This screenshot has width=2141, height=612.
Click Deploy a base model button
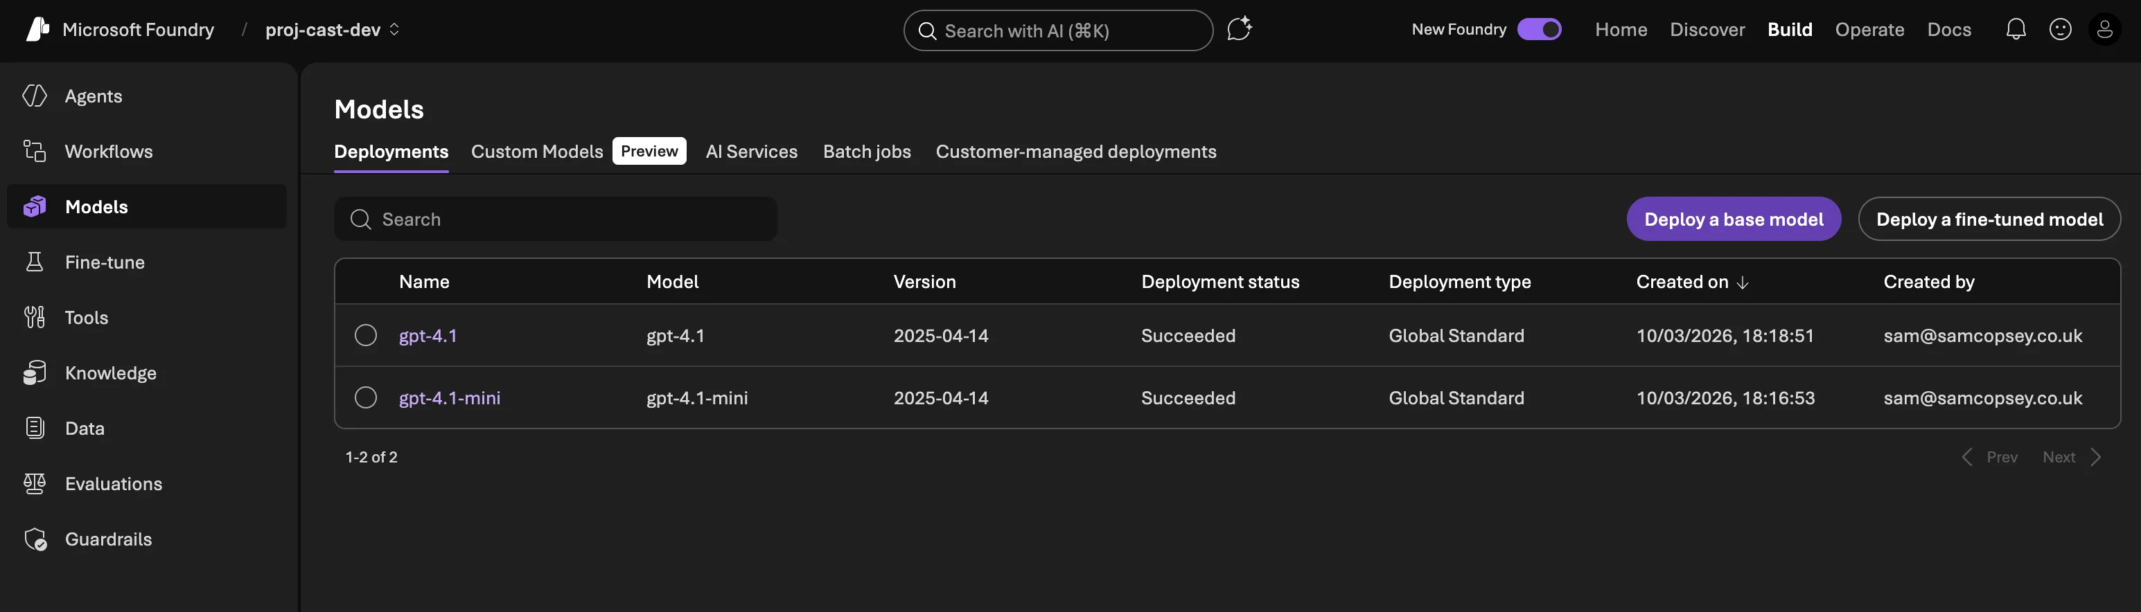coord(1734,219)
